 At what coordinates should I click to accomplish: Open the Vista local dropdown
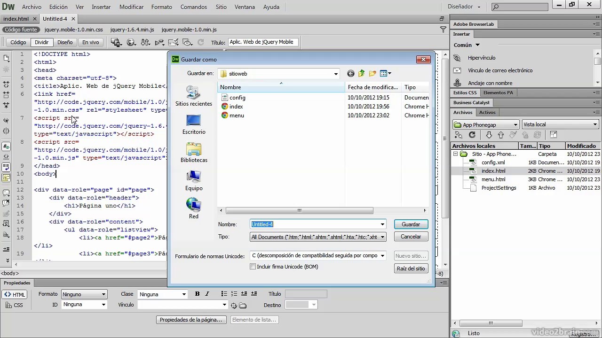pyautogui.click(x=560, y=124)
